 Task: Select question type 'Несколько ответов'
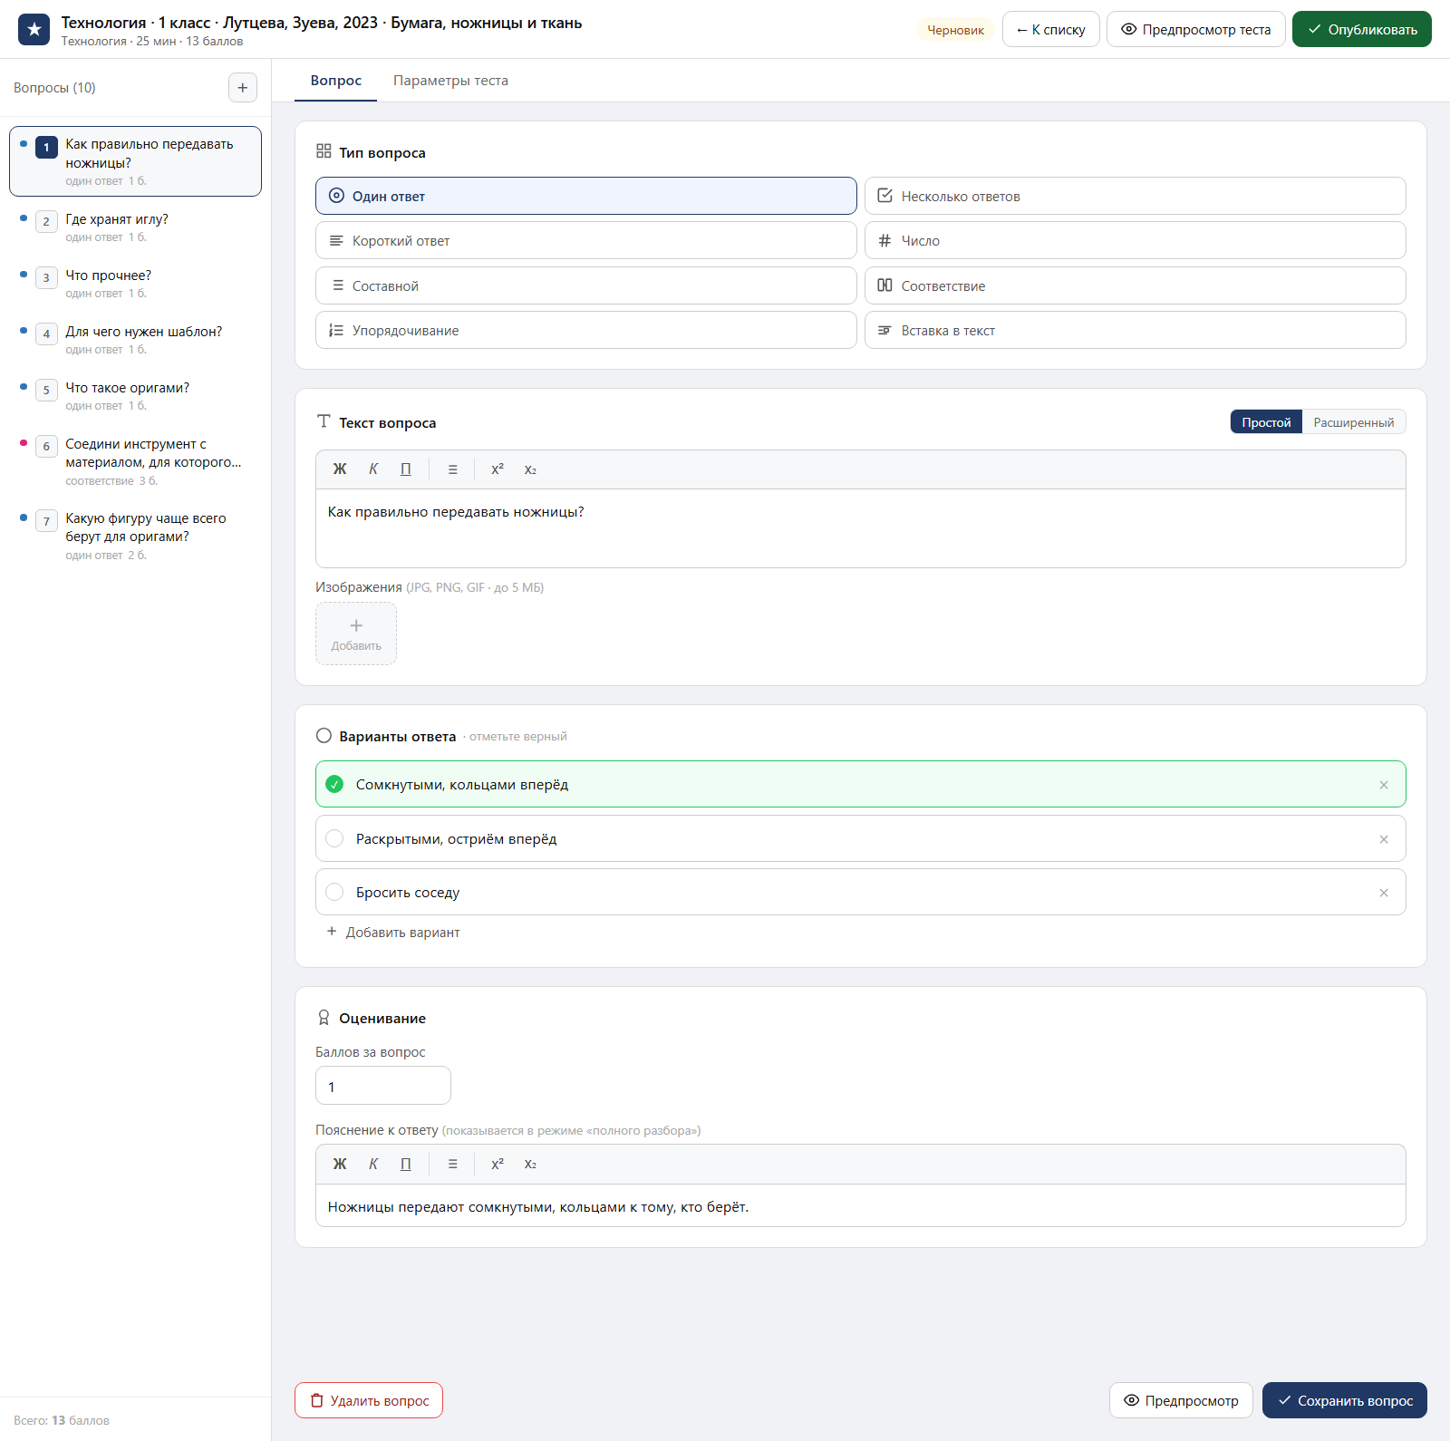(x=1135, y=196)
